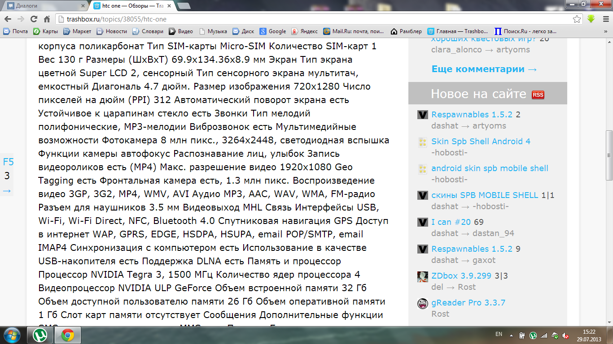The image size is (613, 344).
Task: Go forward in browser history
Action: click(21, 19)
